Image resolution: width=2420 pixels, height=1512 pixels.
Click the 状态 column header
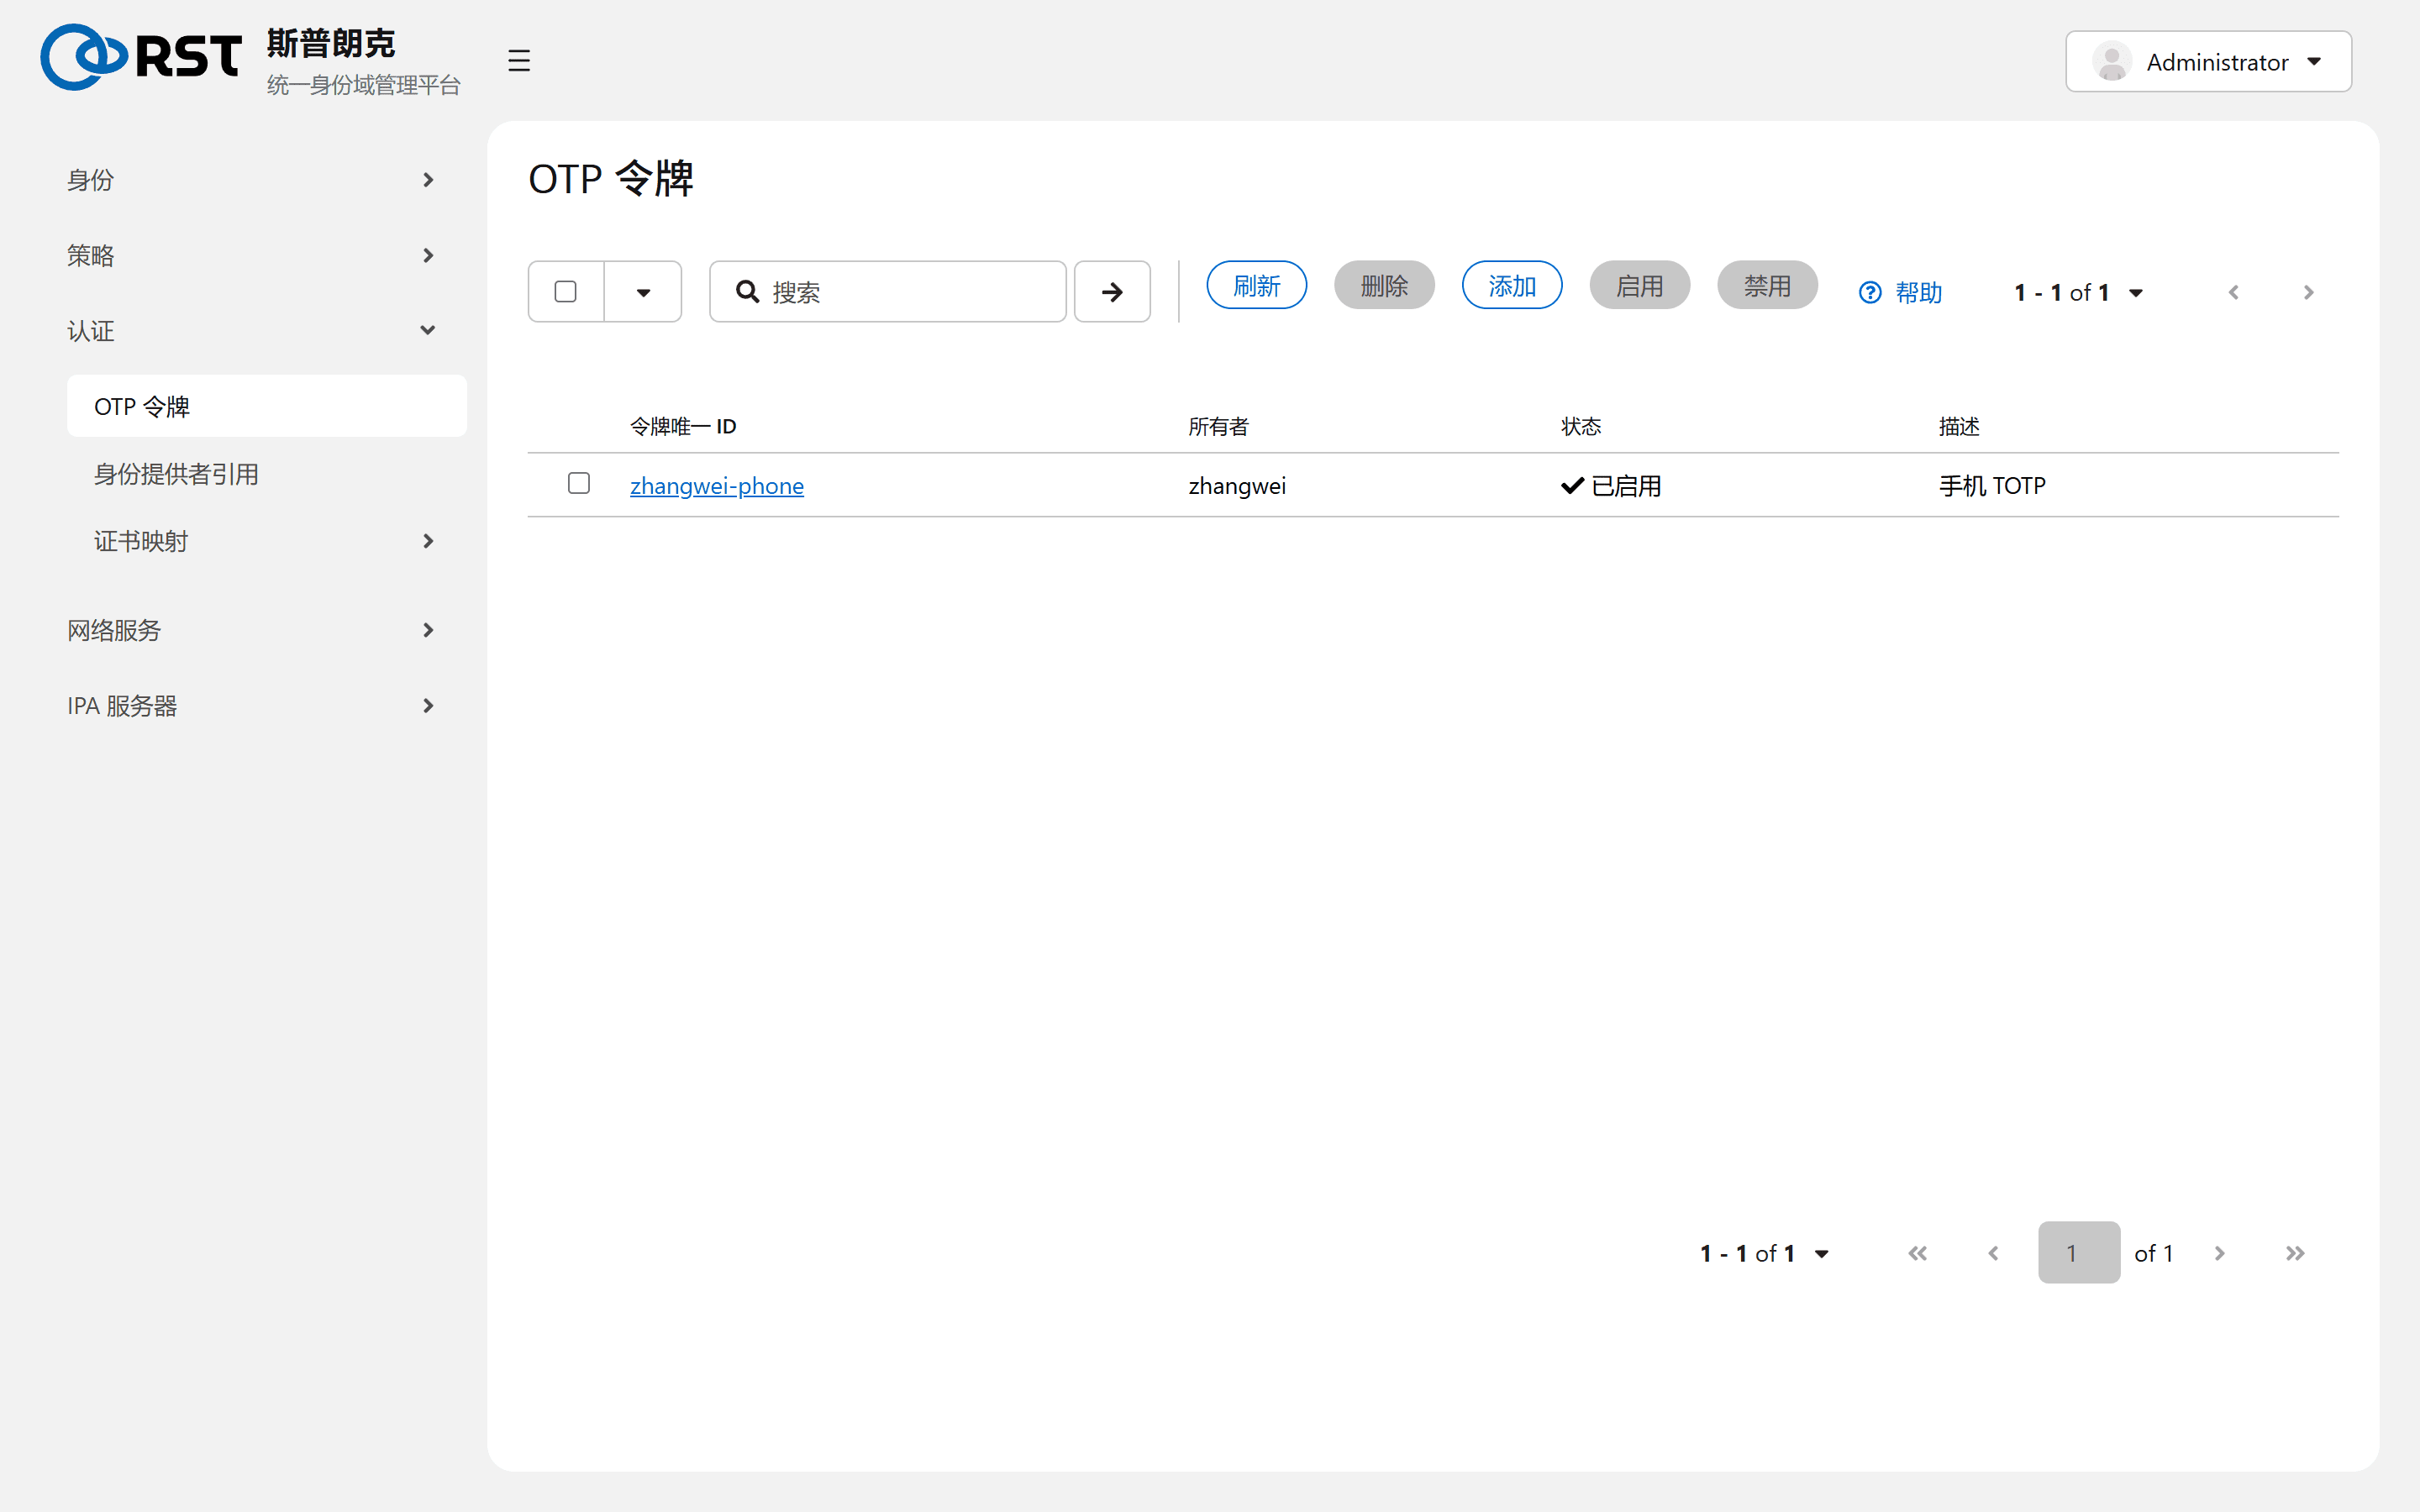1581,427
